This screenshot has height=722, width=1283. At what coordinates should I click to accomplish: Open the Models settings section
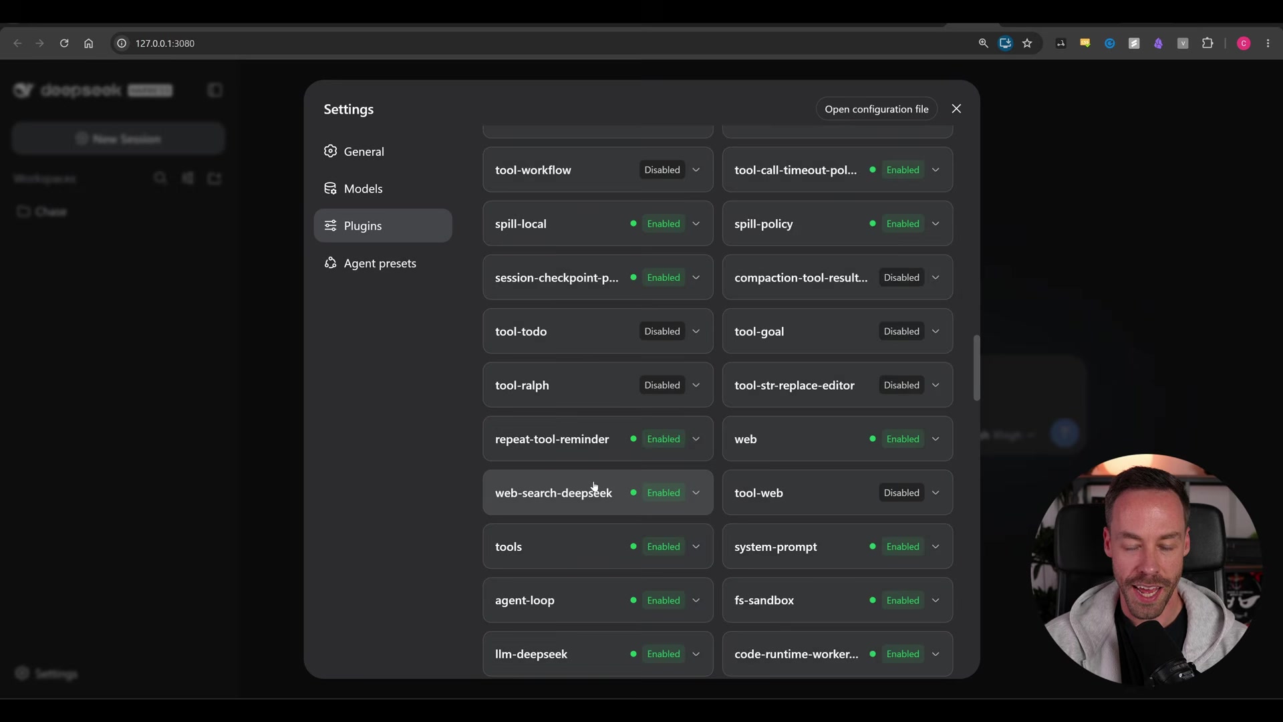pos(383,189)
